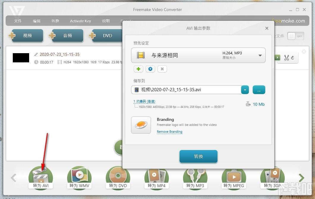Pick the 转为 MP4 format icon
The width and height of the screenshot is (315, 199).
tap(157, 178)
